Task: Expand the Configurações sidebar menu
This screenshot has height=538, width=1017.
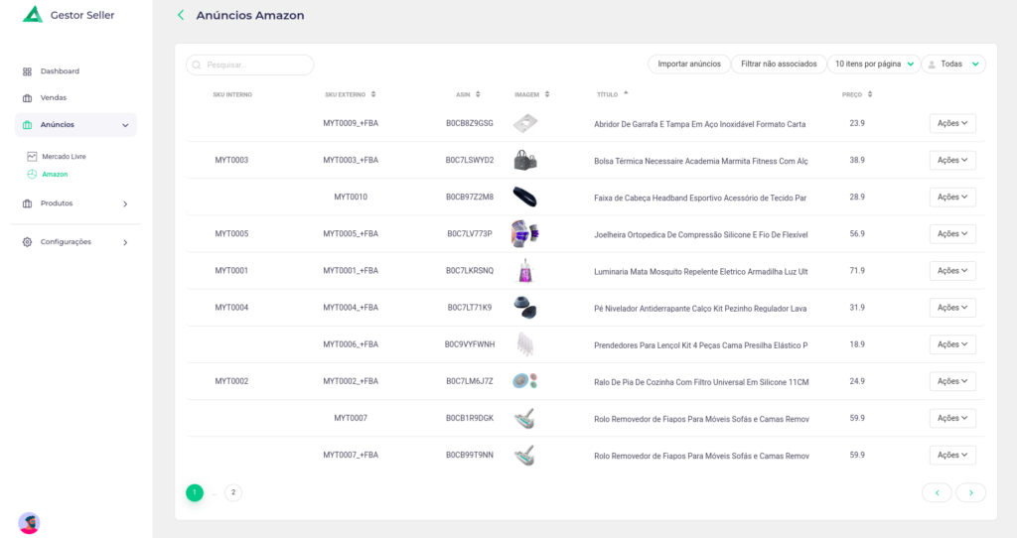Action: 124,242
